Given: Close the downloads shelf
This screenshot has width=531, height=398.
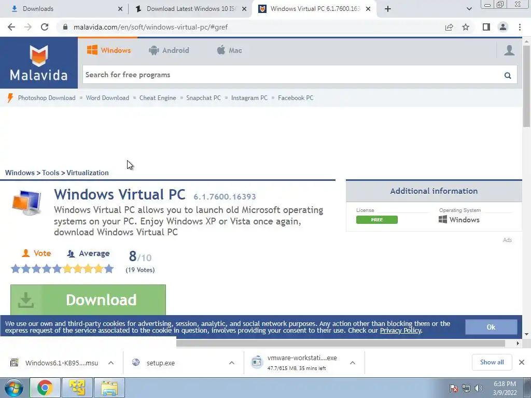Looking at the screenshot, I should click(x=522, y=362).
